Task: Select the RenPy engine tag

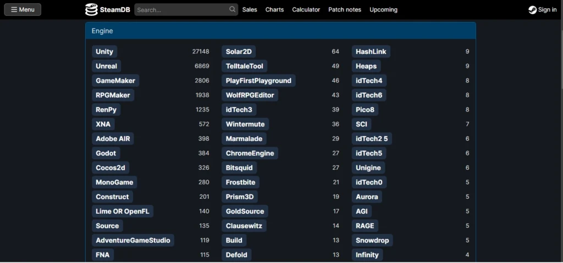Action: pyautogui.click(x=106, y=109)
